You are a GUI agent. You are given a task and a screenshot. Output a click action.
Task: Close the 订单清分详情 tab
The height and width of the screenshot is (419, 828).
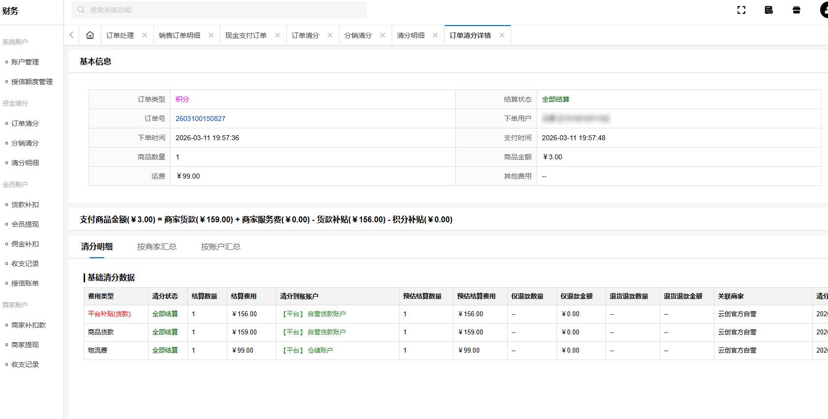point(502,35)
